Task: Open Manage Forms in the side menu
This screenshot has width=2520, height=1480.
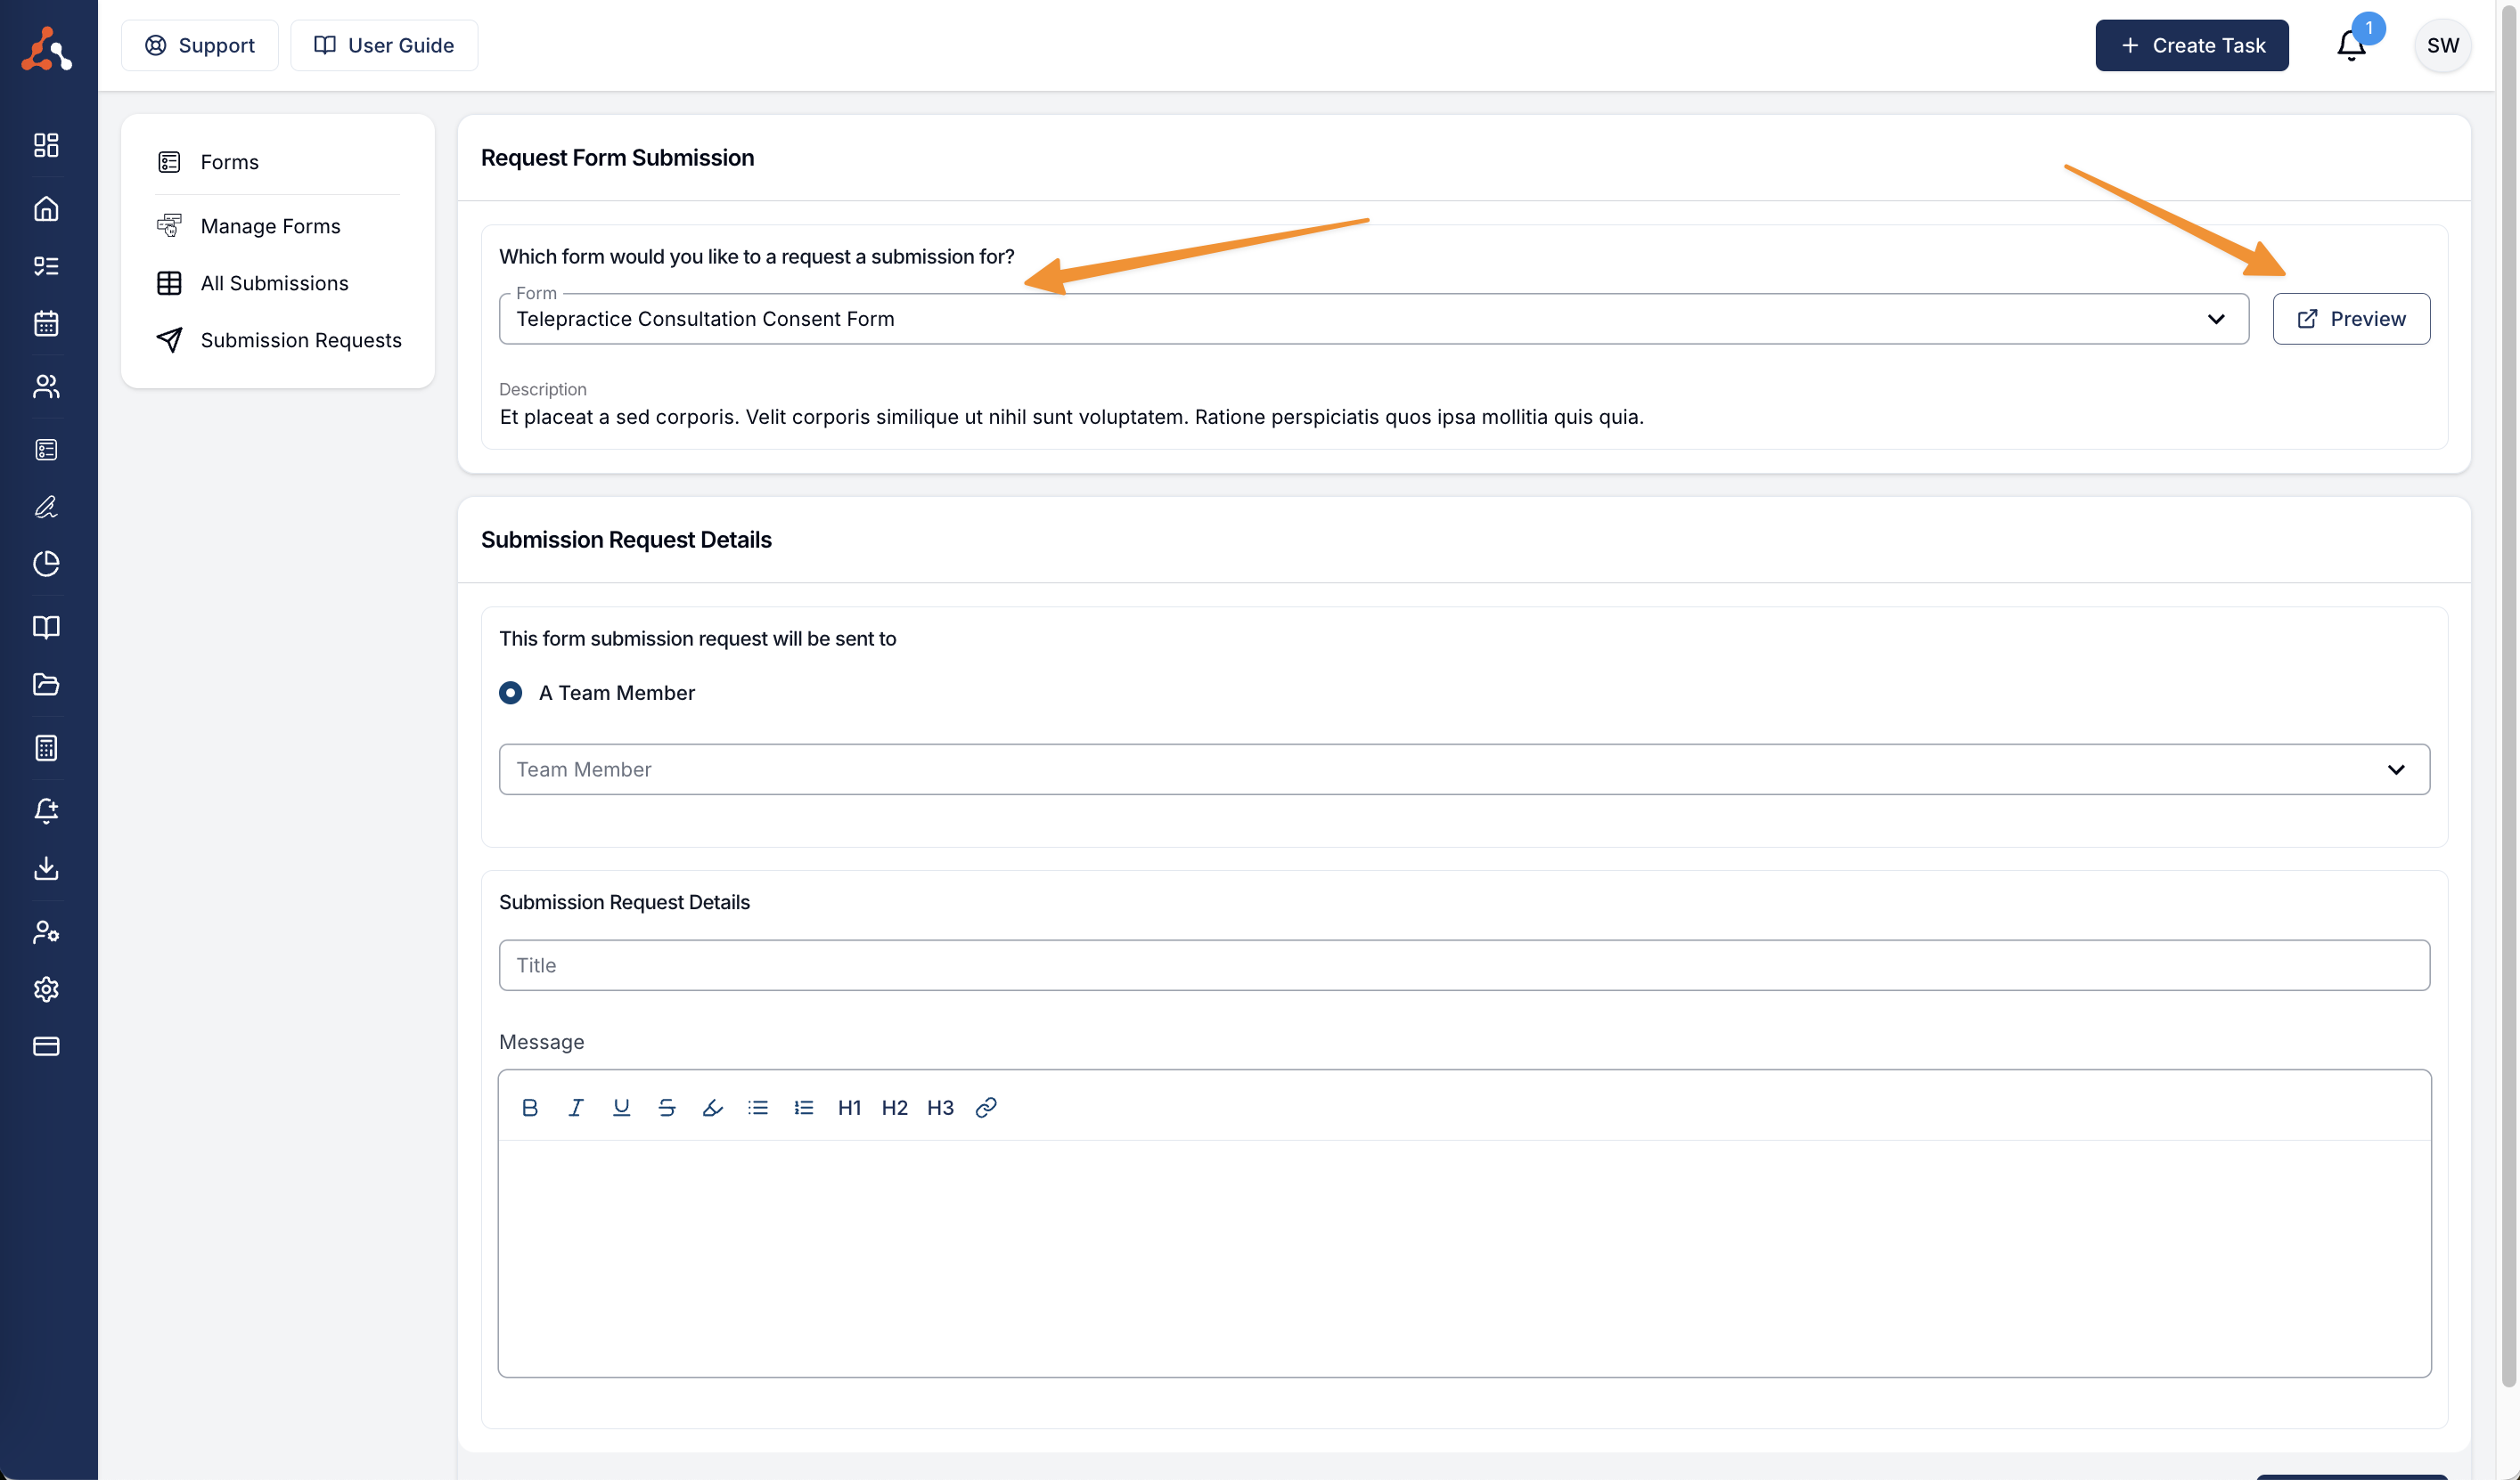Action: [x=278, y=226]
